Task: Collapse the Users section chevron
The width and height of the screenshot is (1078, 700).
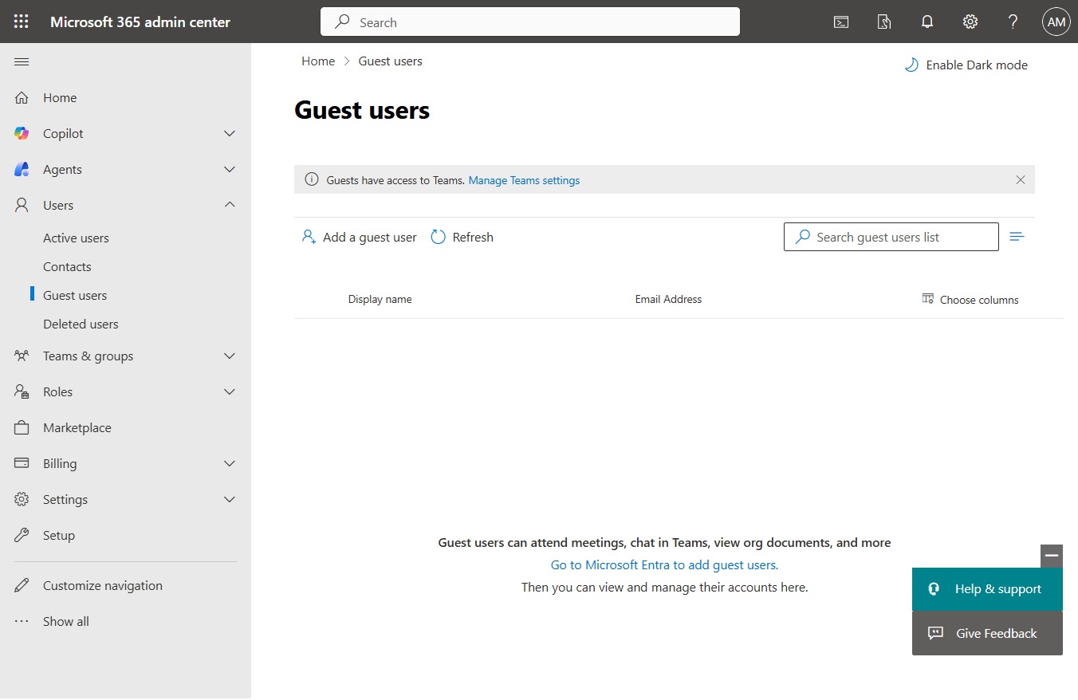Action: pos(230,206)
